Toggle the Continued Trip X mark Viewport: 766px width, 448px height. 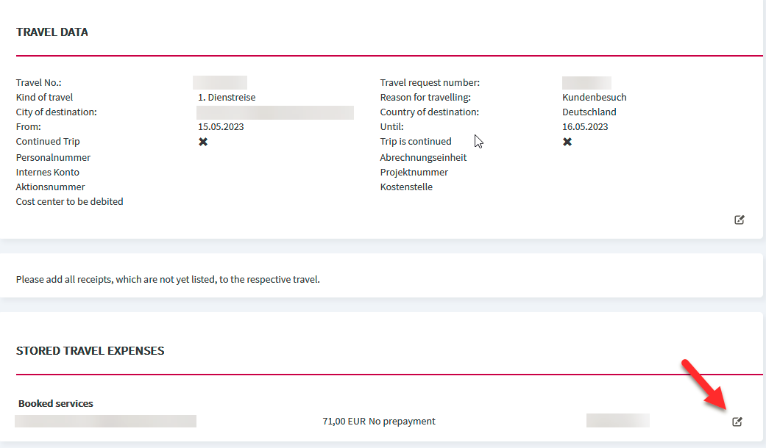click(203, 142)
